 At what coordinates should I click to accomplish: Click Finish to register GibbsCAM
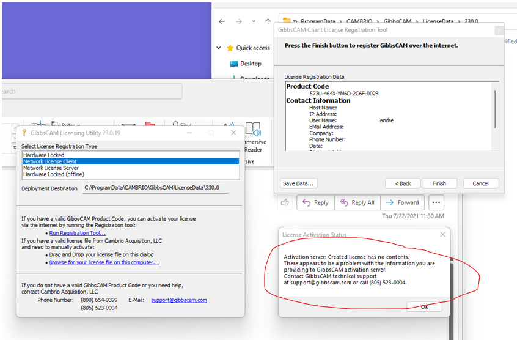439,183
